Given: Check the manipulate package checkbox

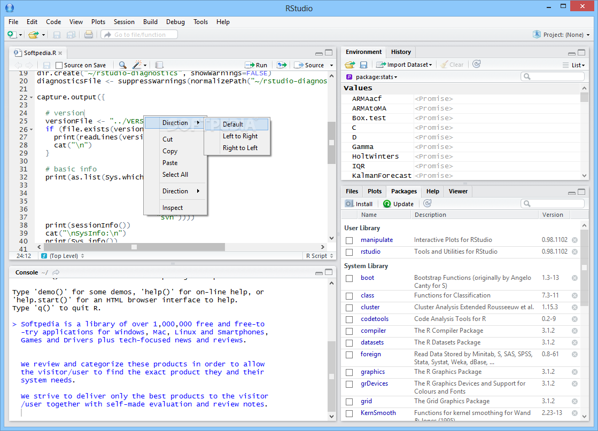Looking at the screenshot, I should pyautogui.click(x=350, y=240).
